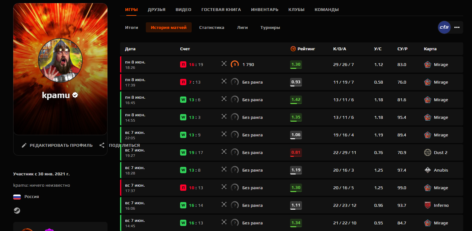This screenshot has height=231, width=472.
Task: Click the 1.34 rating in 14:45 row
Action: [296, 223]
